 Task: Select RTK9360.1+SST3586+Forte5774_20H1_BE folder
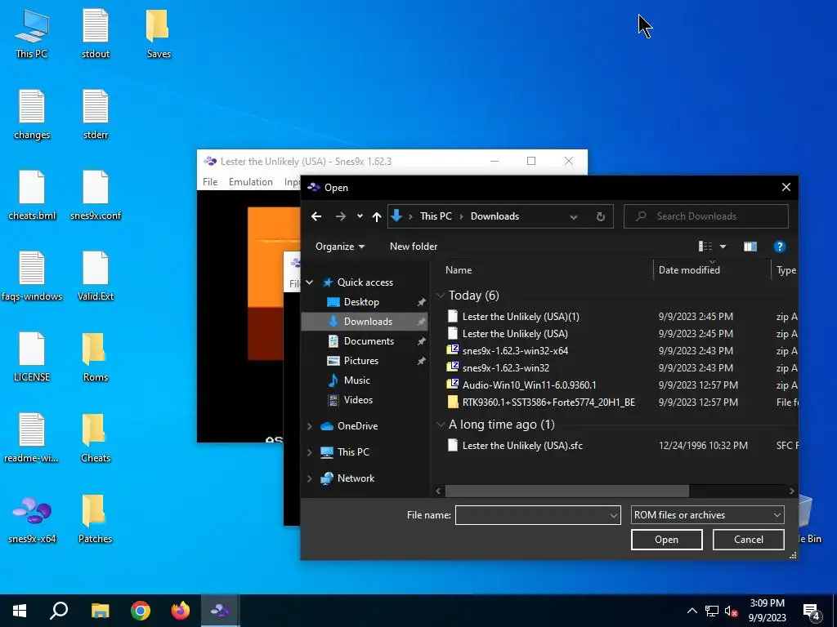coord(548,402)
